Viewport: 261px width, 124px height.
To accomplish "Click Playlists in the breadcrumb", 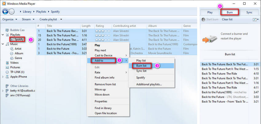I will pos(41,12).
